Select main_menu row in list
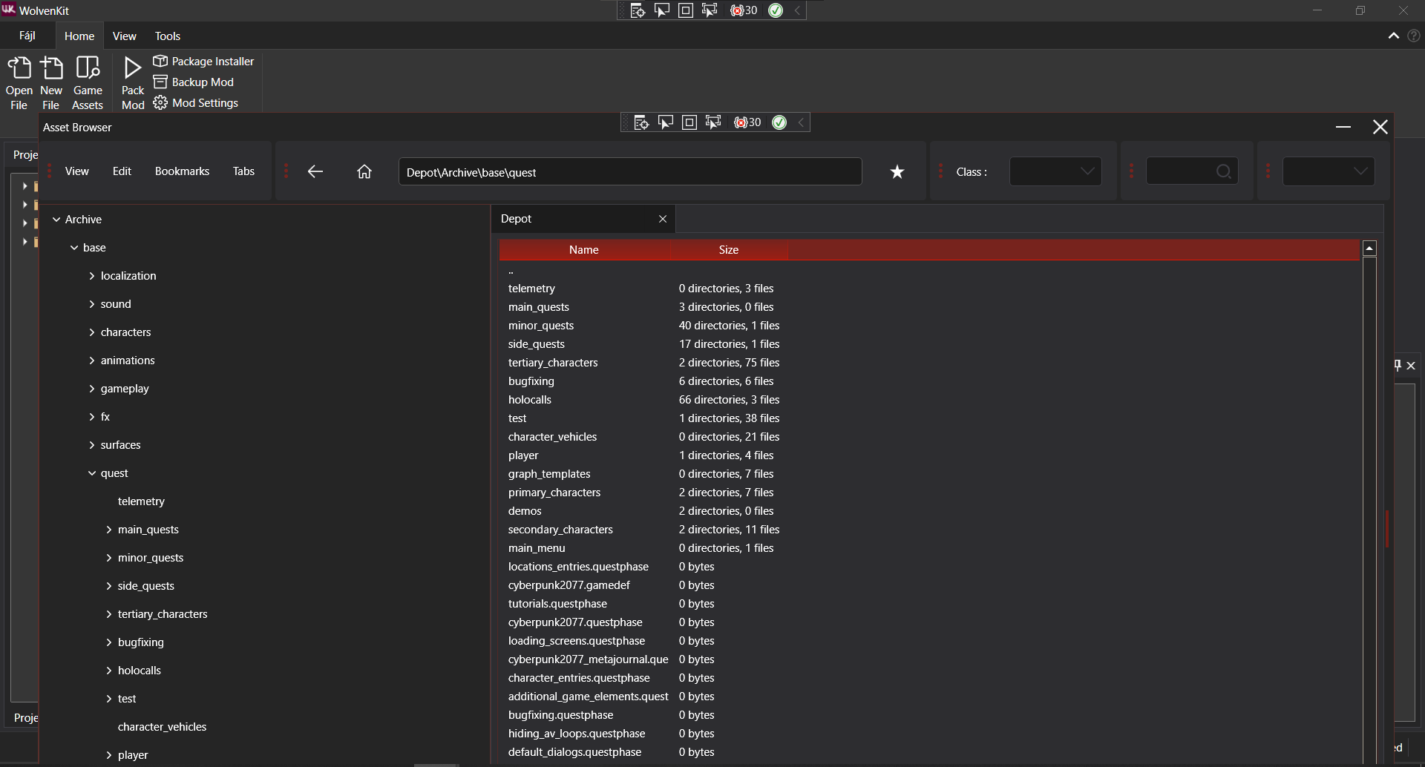The image size is (1425, 767). pyautogui.click(x=929, y=548)
